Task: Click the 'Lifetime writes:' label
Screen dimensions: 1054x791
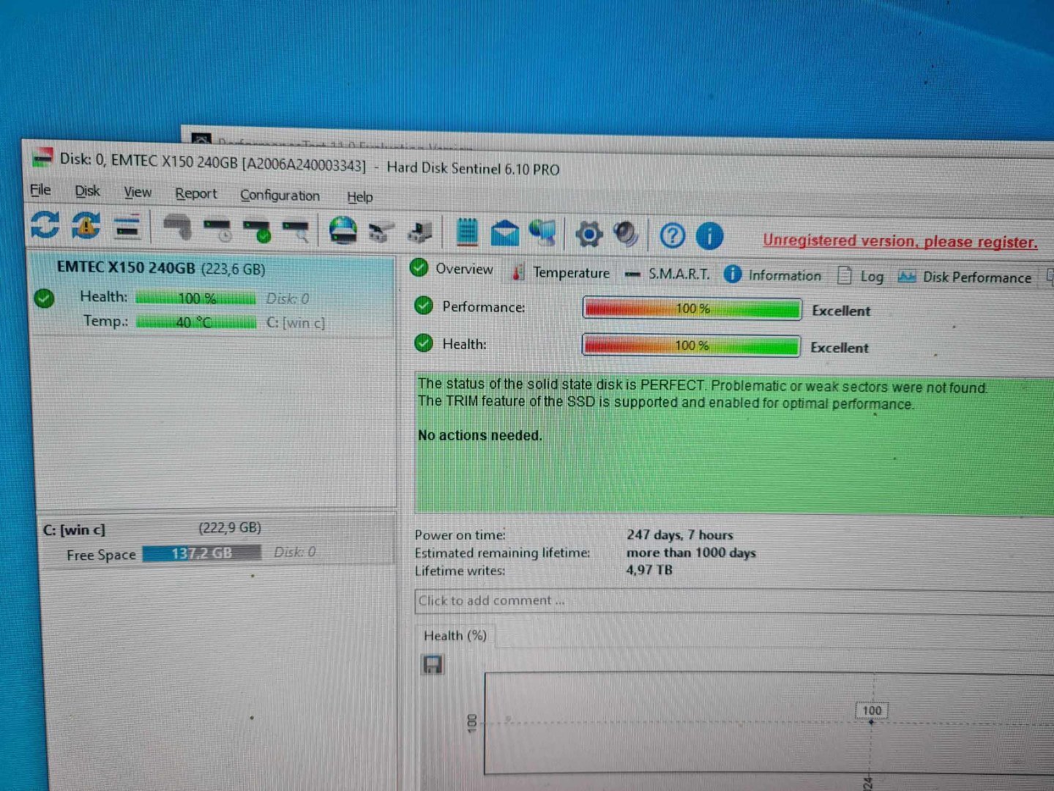Action: click(x=460, y=571)
